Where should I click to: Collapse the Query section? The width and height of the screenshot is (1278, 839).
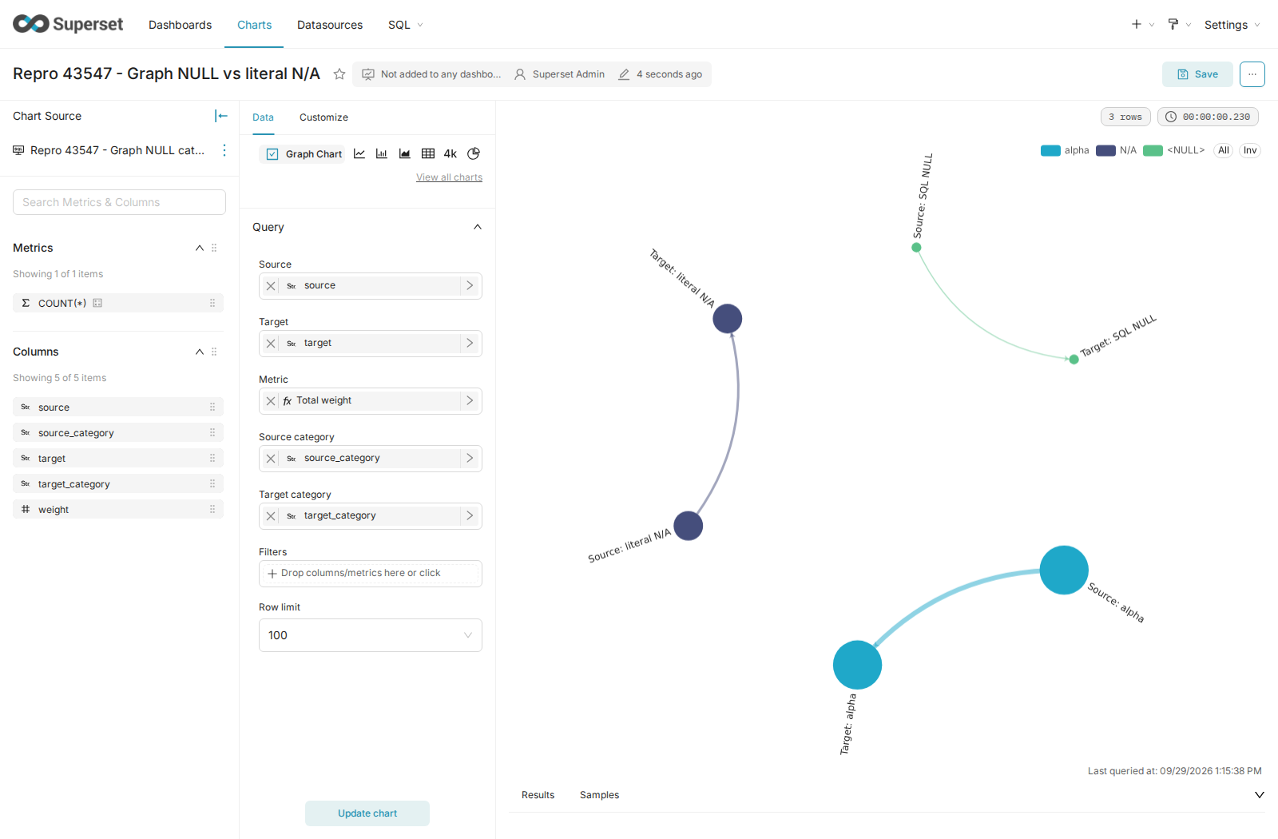[x=478, y=227]
